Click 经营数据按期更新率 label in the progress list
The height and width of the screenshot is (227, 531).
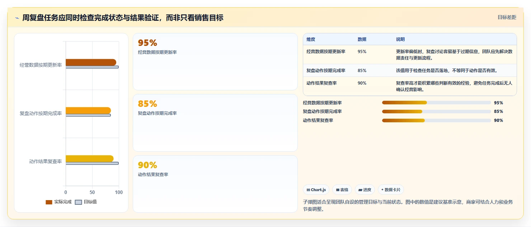click(322, 103)
